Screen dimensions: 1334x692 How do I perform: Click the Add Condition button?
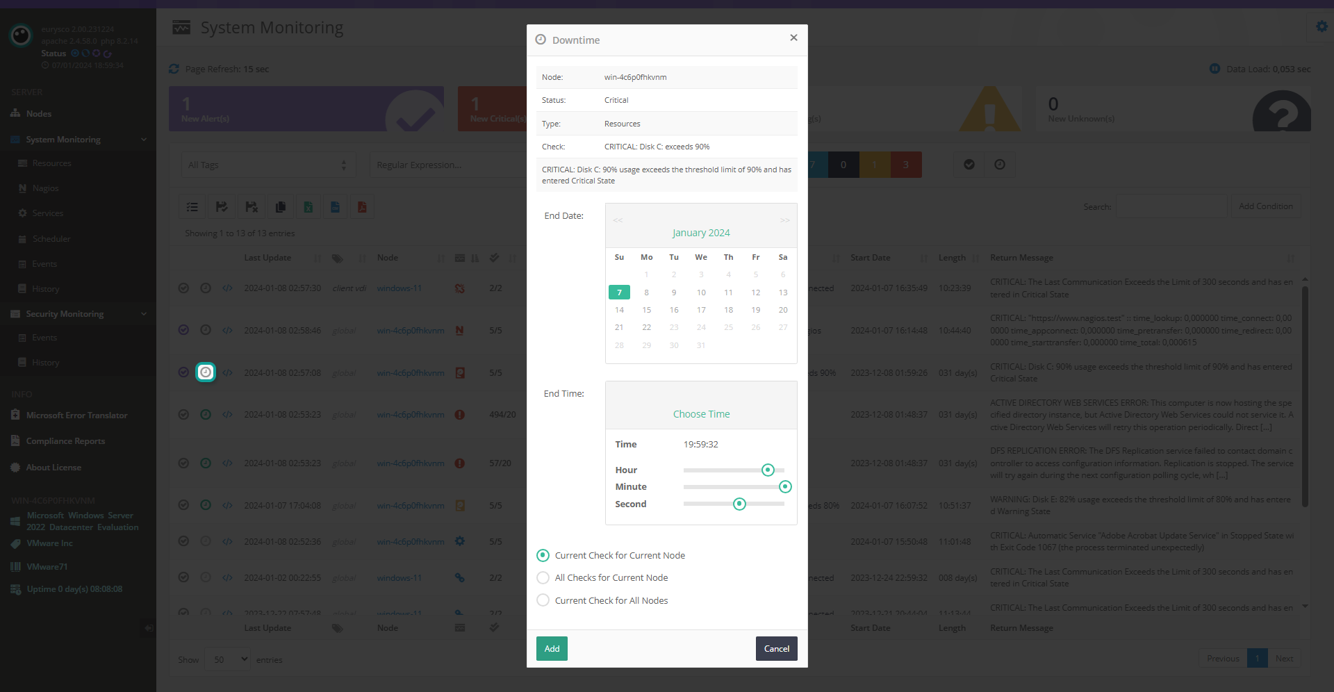pos(1266,206)
